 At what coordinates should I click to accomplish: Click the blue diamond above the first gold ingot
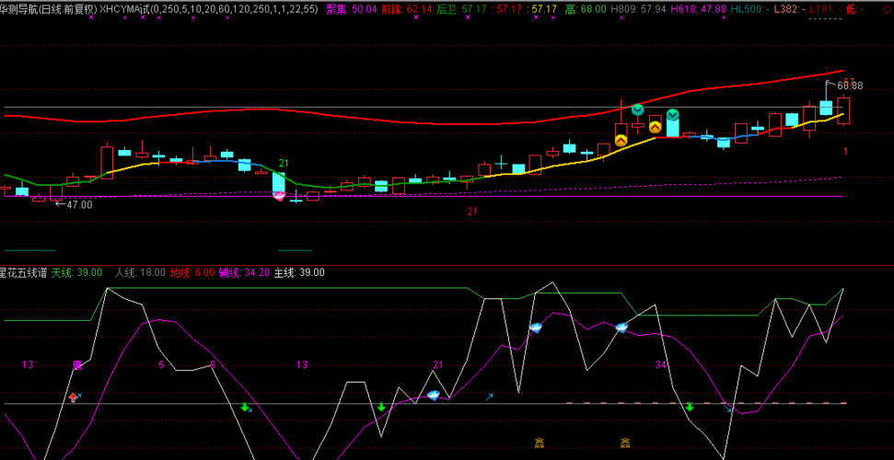[x=536, y=328]
